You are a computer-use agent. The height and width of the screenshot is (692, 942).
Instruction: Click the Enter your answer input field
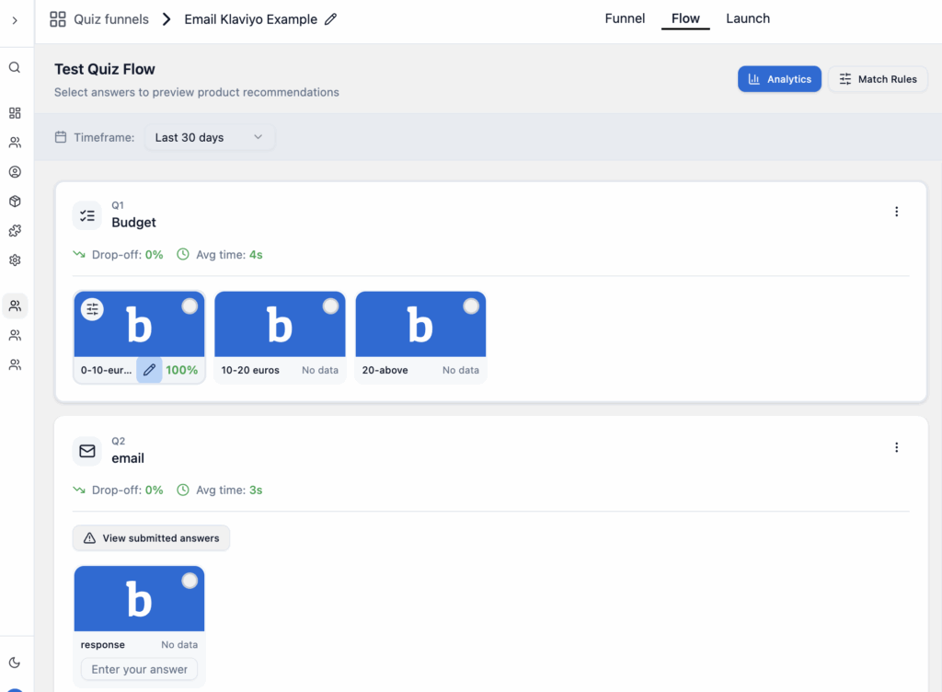(139, 669)
